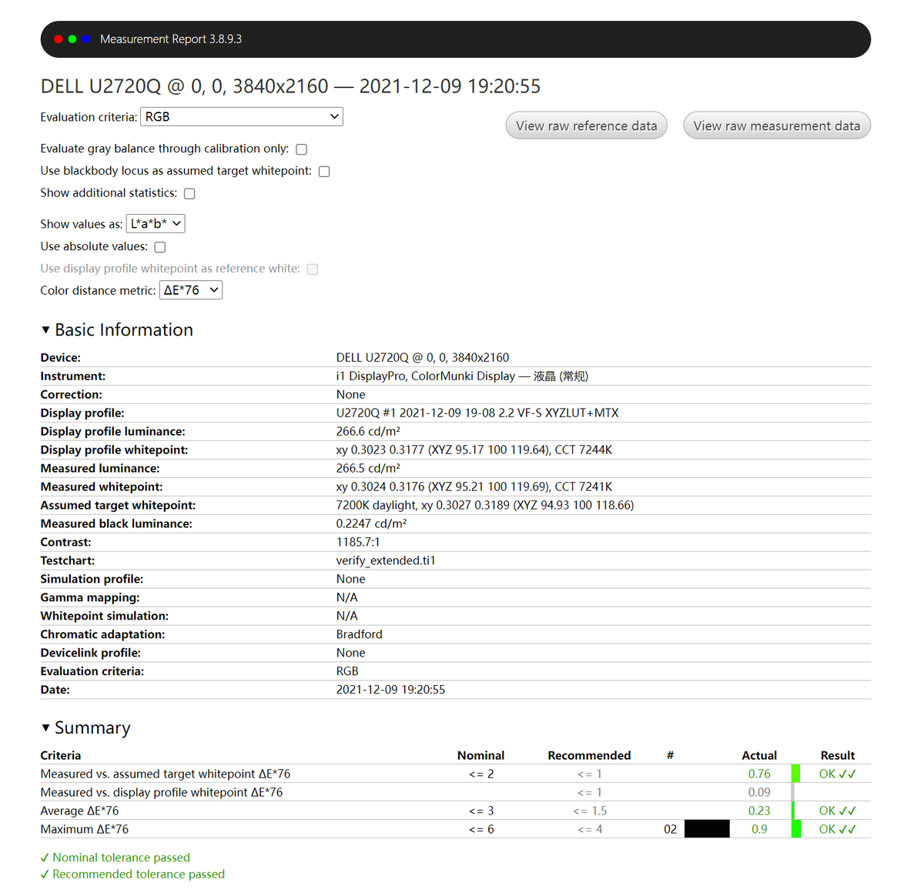The image size is (924, 896).
Task: Click the green dot in the header bar
Action: point(72,39)
